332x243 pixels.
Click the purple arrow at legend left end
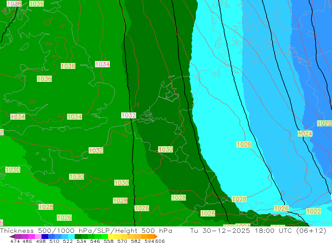pos(12,236)
